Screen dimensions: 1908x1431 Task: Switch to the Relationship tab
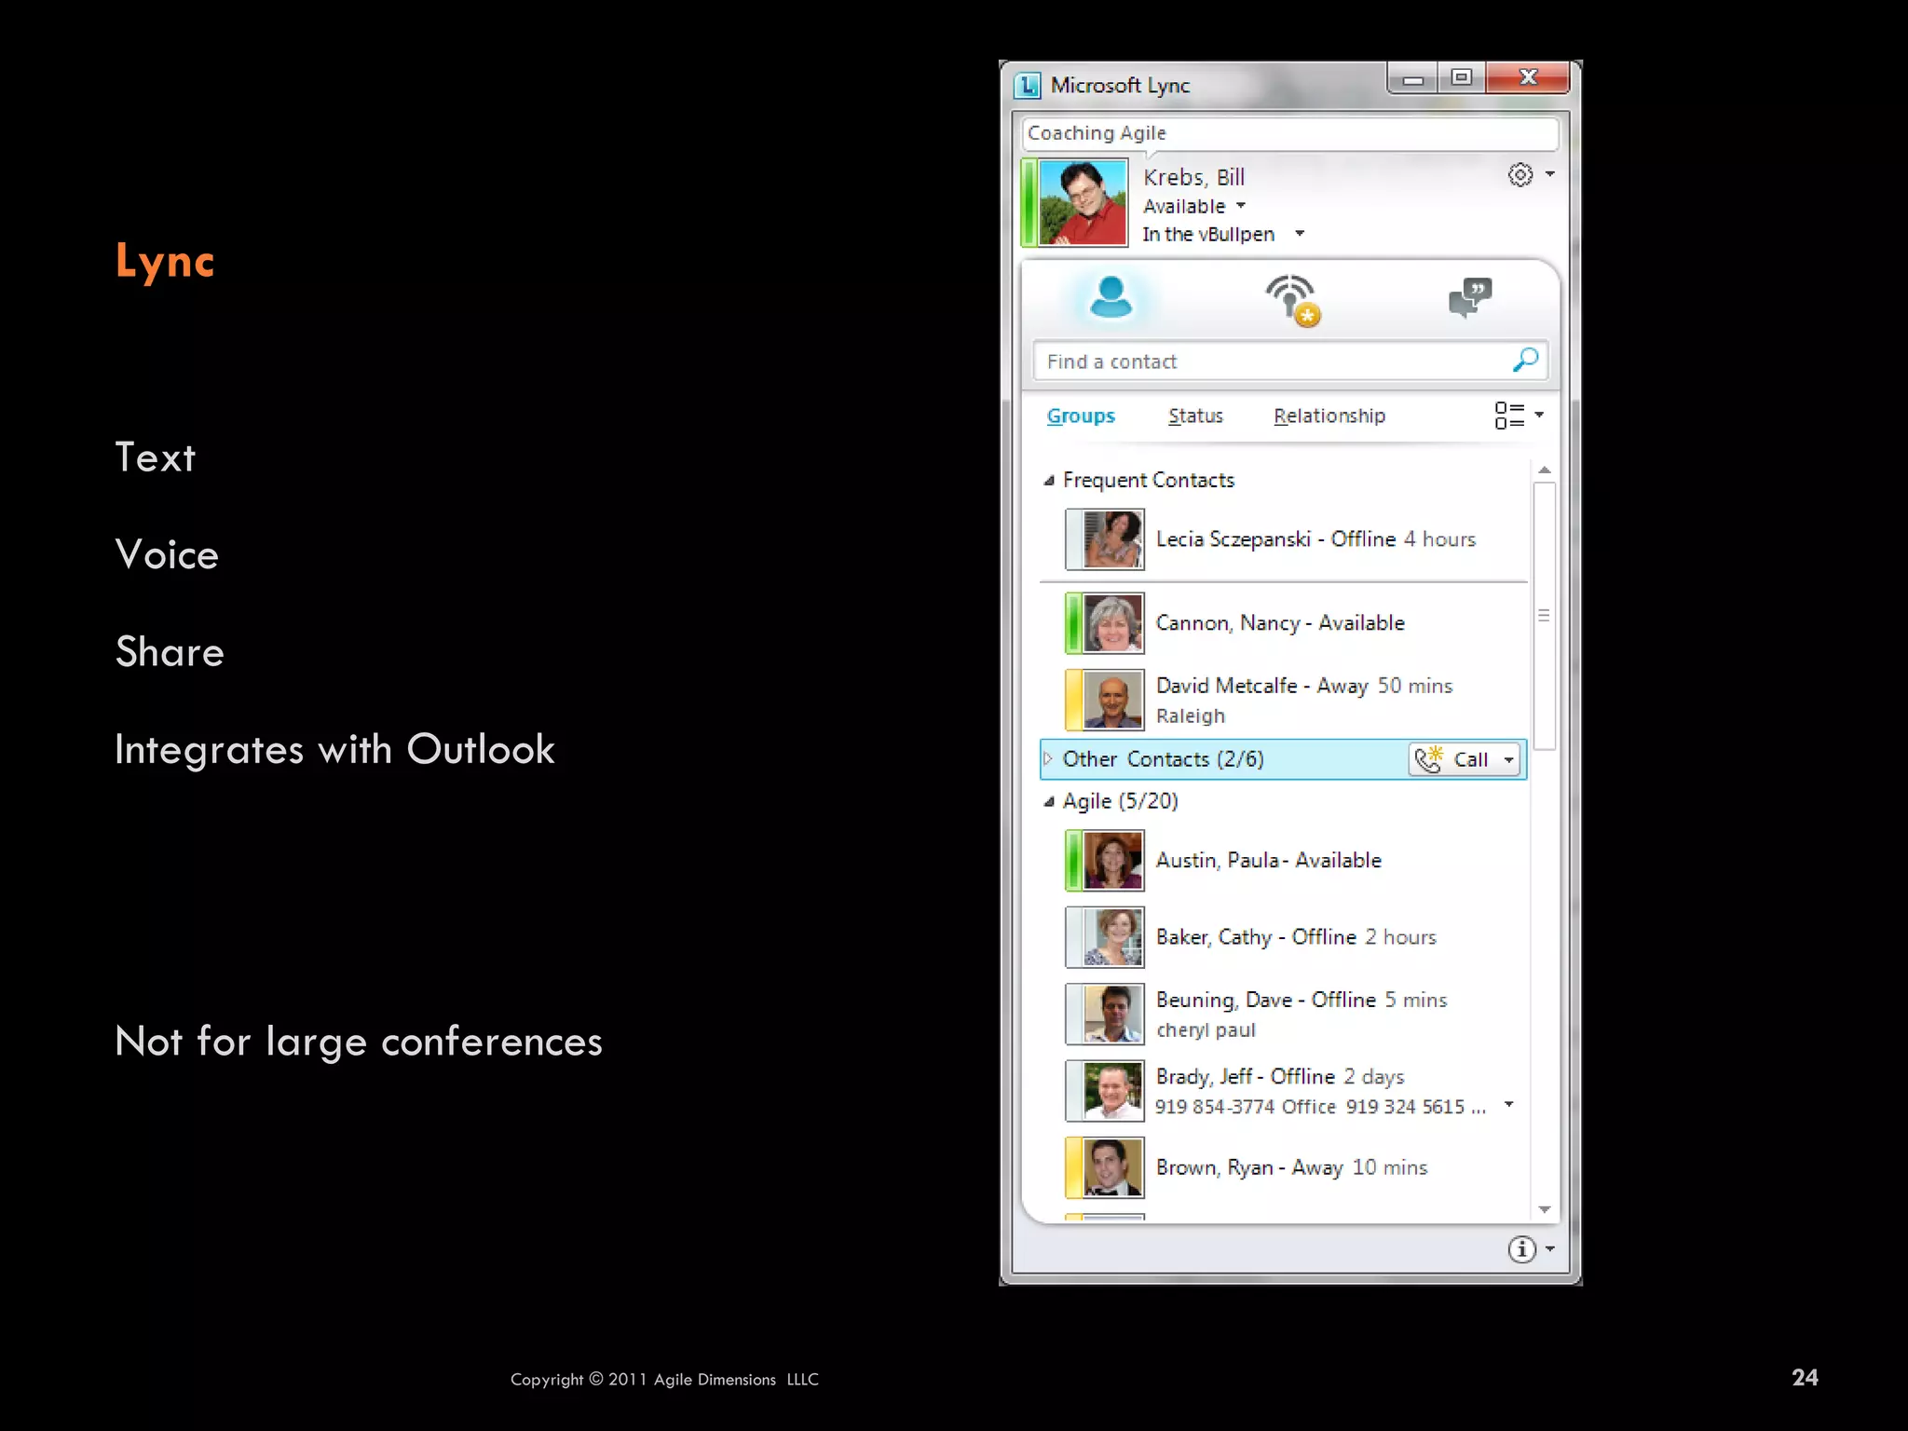(x=1329, y=416)
